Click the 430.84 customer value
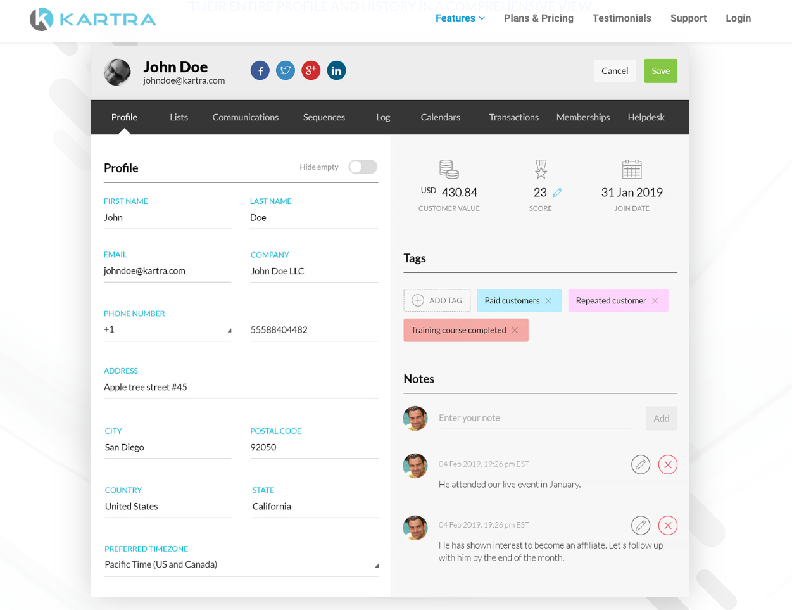 pos(460,193)
